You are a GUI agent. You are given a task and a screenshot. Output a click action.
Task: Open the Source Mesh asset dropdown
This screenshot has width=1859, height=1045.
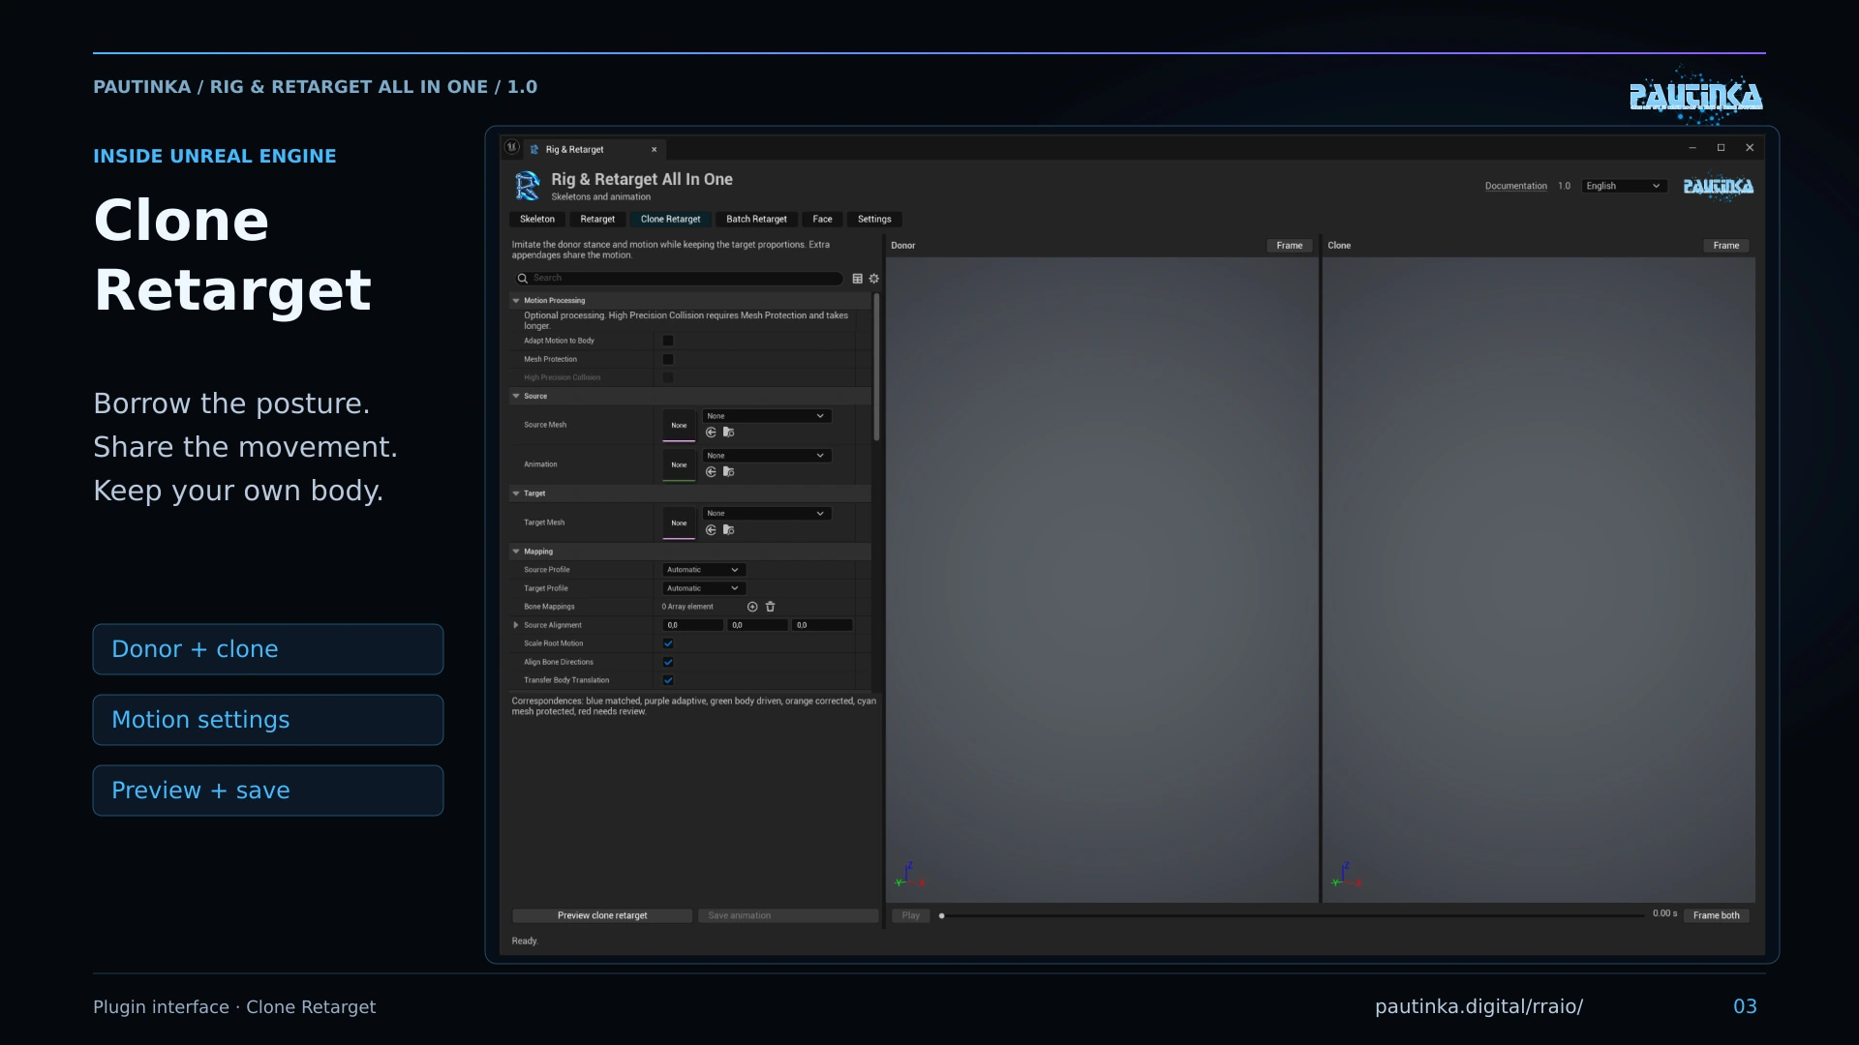point(766,416)
